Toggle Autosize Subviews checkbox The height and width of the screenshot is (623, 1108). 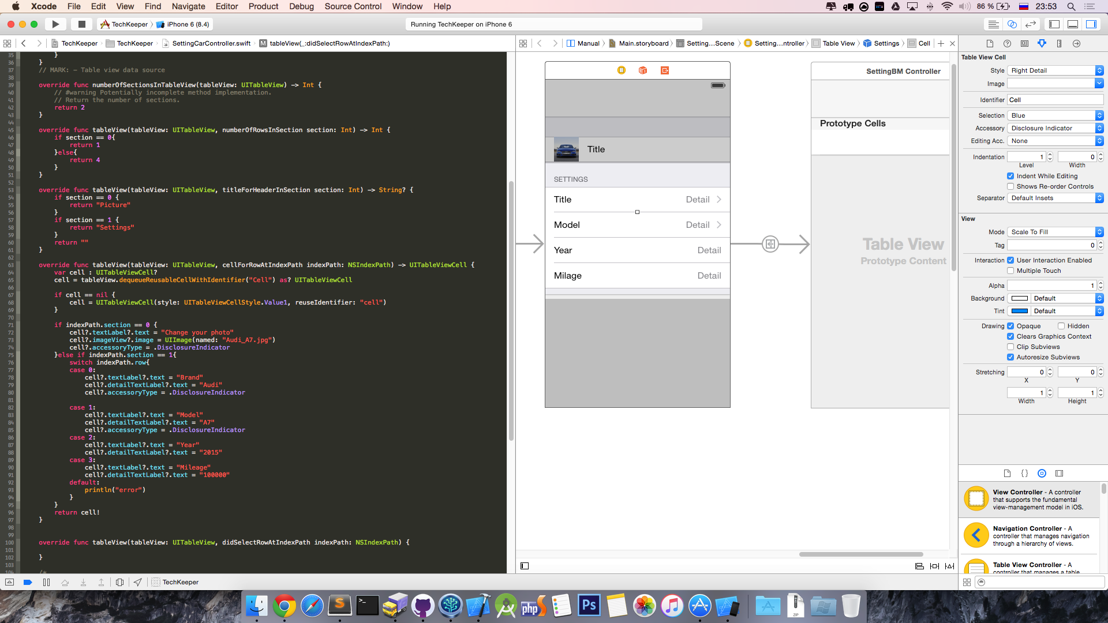[x=1012, y=356]
